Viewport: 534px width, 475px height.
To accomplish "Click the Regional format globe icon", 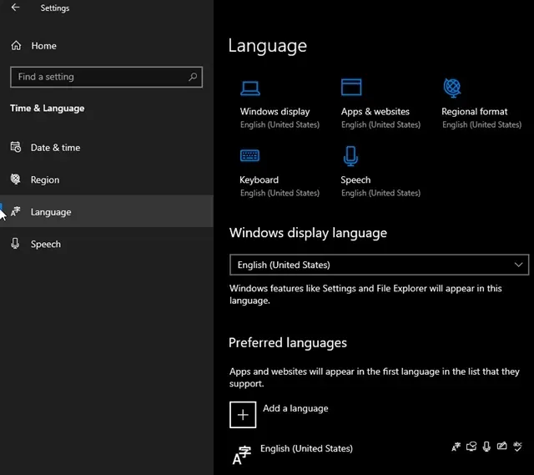I will (452, 88).
